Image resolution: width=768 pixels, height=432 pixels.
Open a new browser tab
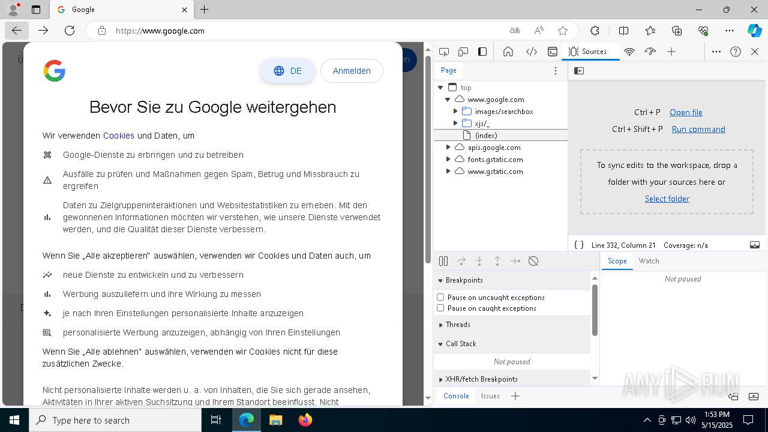205,10
